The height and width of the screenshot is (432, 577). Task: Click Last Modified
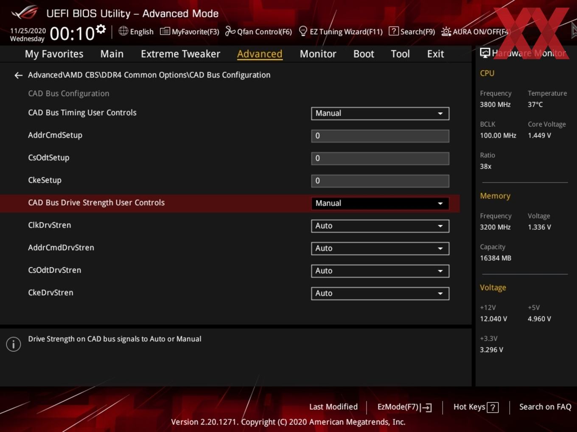pyautogui.click(x=333, y=407)
